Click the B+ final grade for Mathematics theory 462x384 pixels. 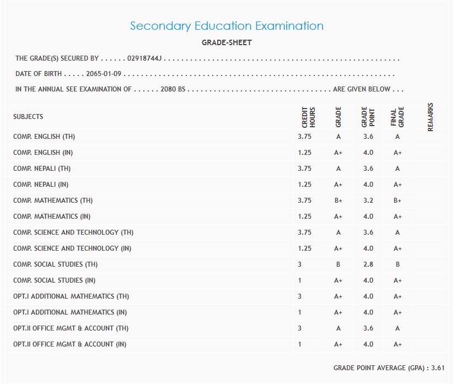397,201
